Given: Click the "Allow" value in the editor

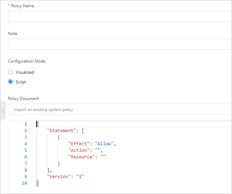Looking at the screenshot, I should point(104,144).
